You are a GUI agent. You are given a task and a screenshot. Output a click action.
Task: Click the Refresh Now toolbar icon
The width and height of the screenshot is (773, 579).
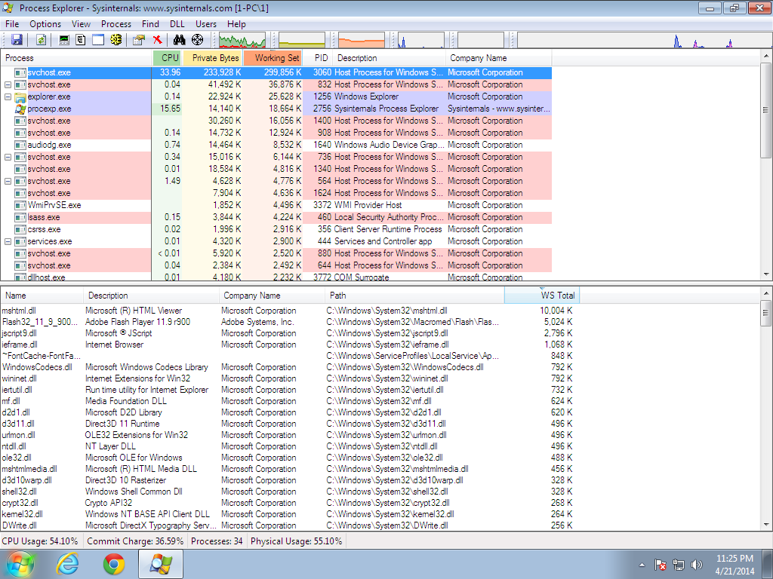(42, 40)
